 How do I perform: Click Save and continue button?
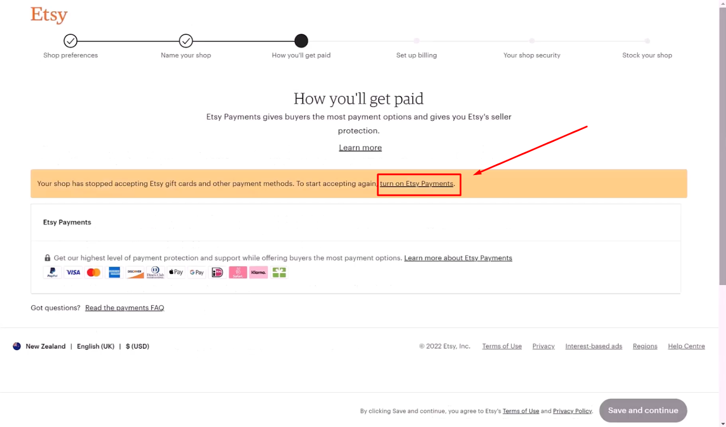(643, 411)
